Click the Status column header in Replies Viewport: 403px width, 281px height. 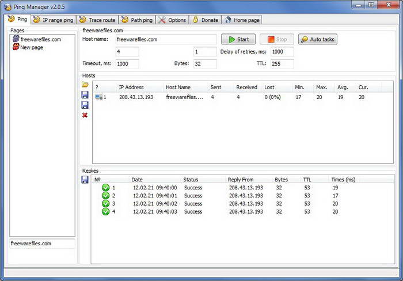[x=204, y=180]
